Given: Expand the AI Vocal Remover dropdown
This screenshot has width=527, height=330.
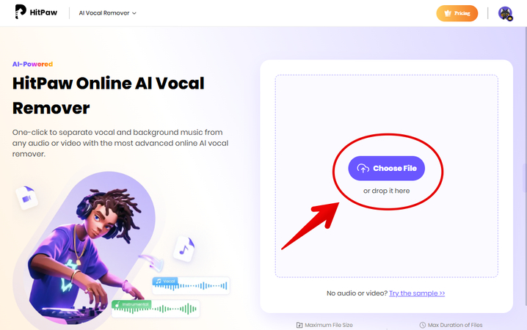Looking at the screenshot, I should click(108, 13).
